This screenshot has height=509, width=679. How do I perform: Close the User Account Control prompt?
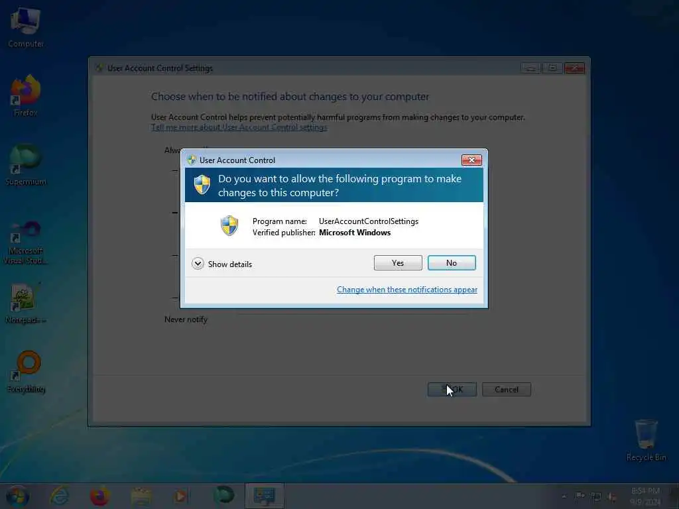coord(471,160)
